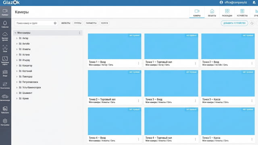Expand the Атырау folder chevron

[x=17, y=60]
